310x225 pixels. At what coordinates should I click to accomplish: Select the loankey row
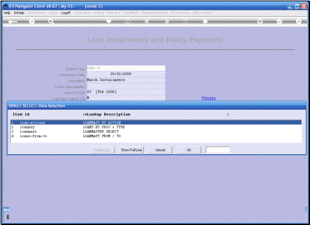[156, 127]
